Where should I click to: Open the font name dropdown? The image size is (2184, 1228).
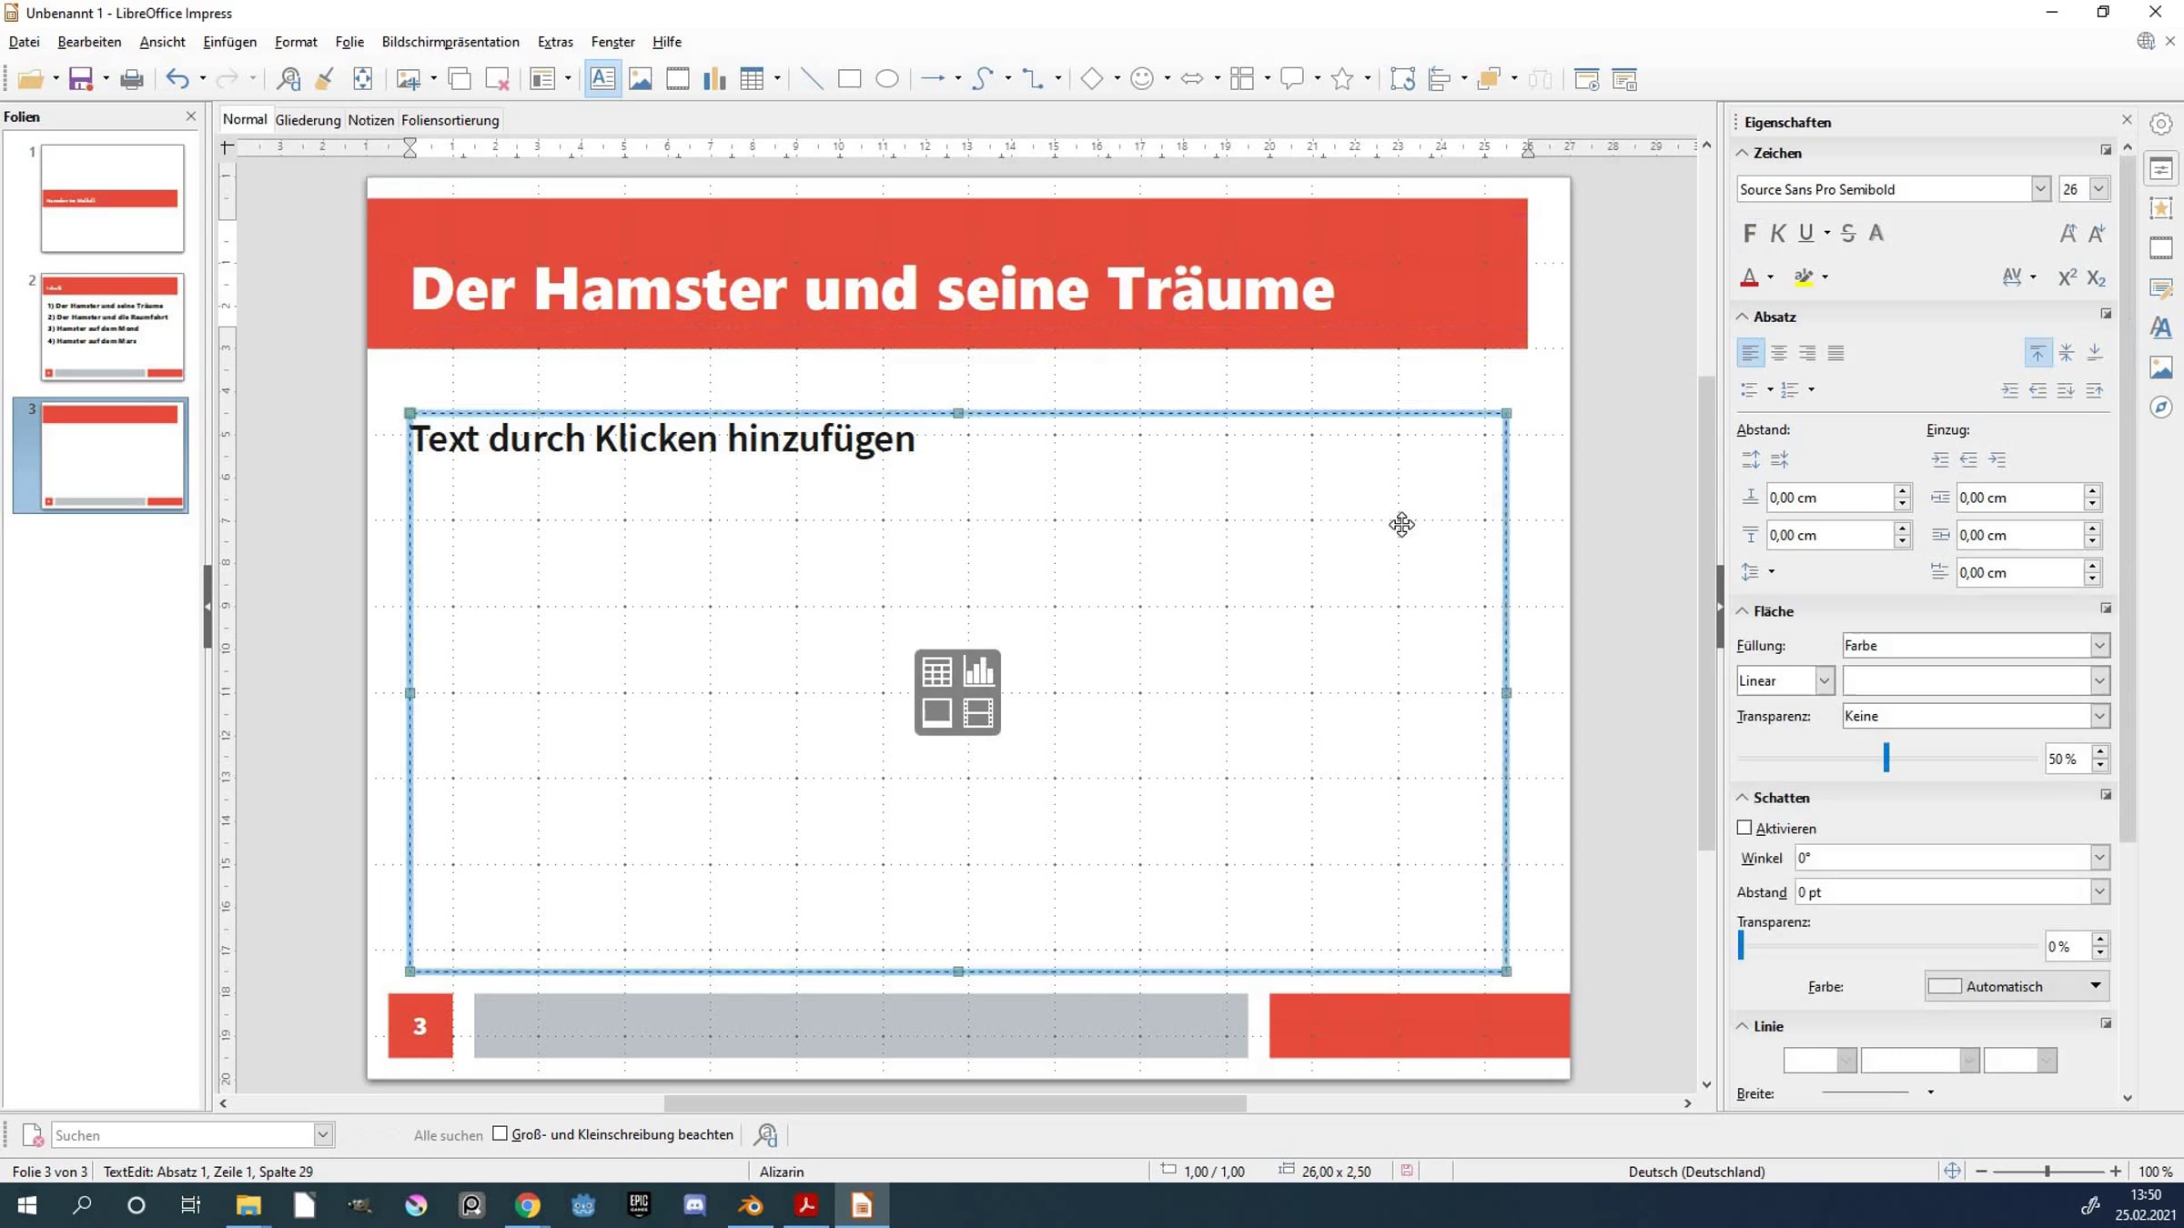(x=2040, y=189)
